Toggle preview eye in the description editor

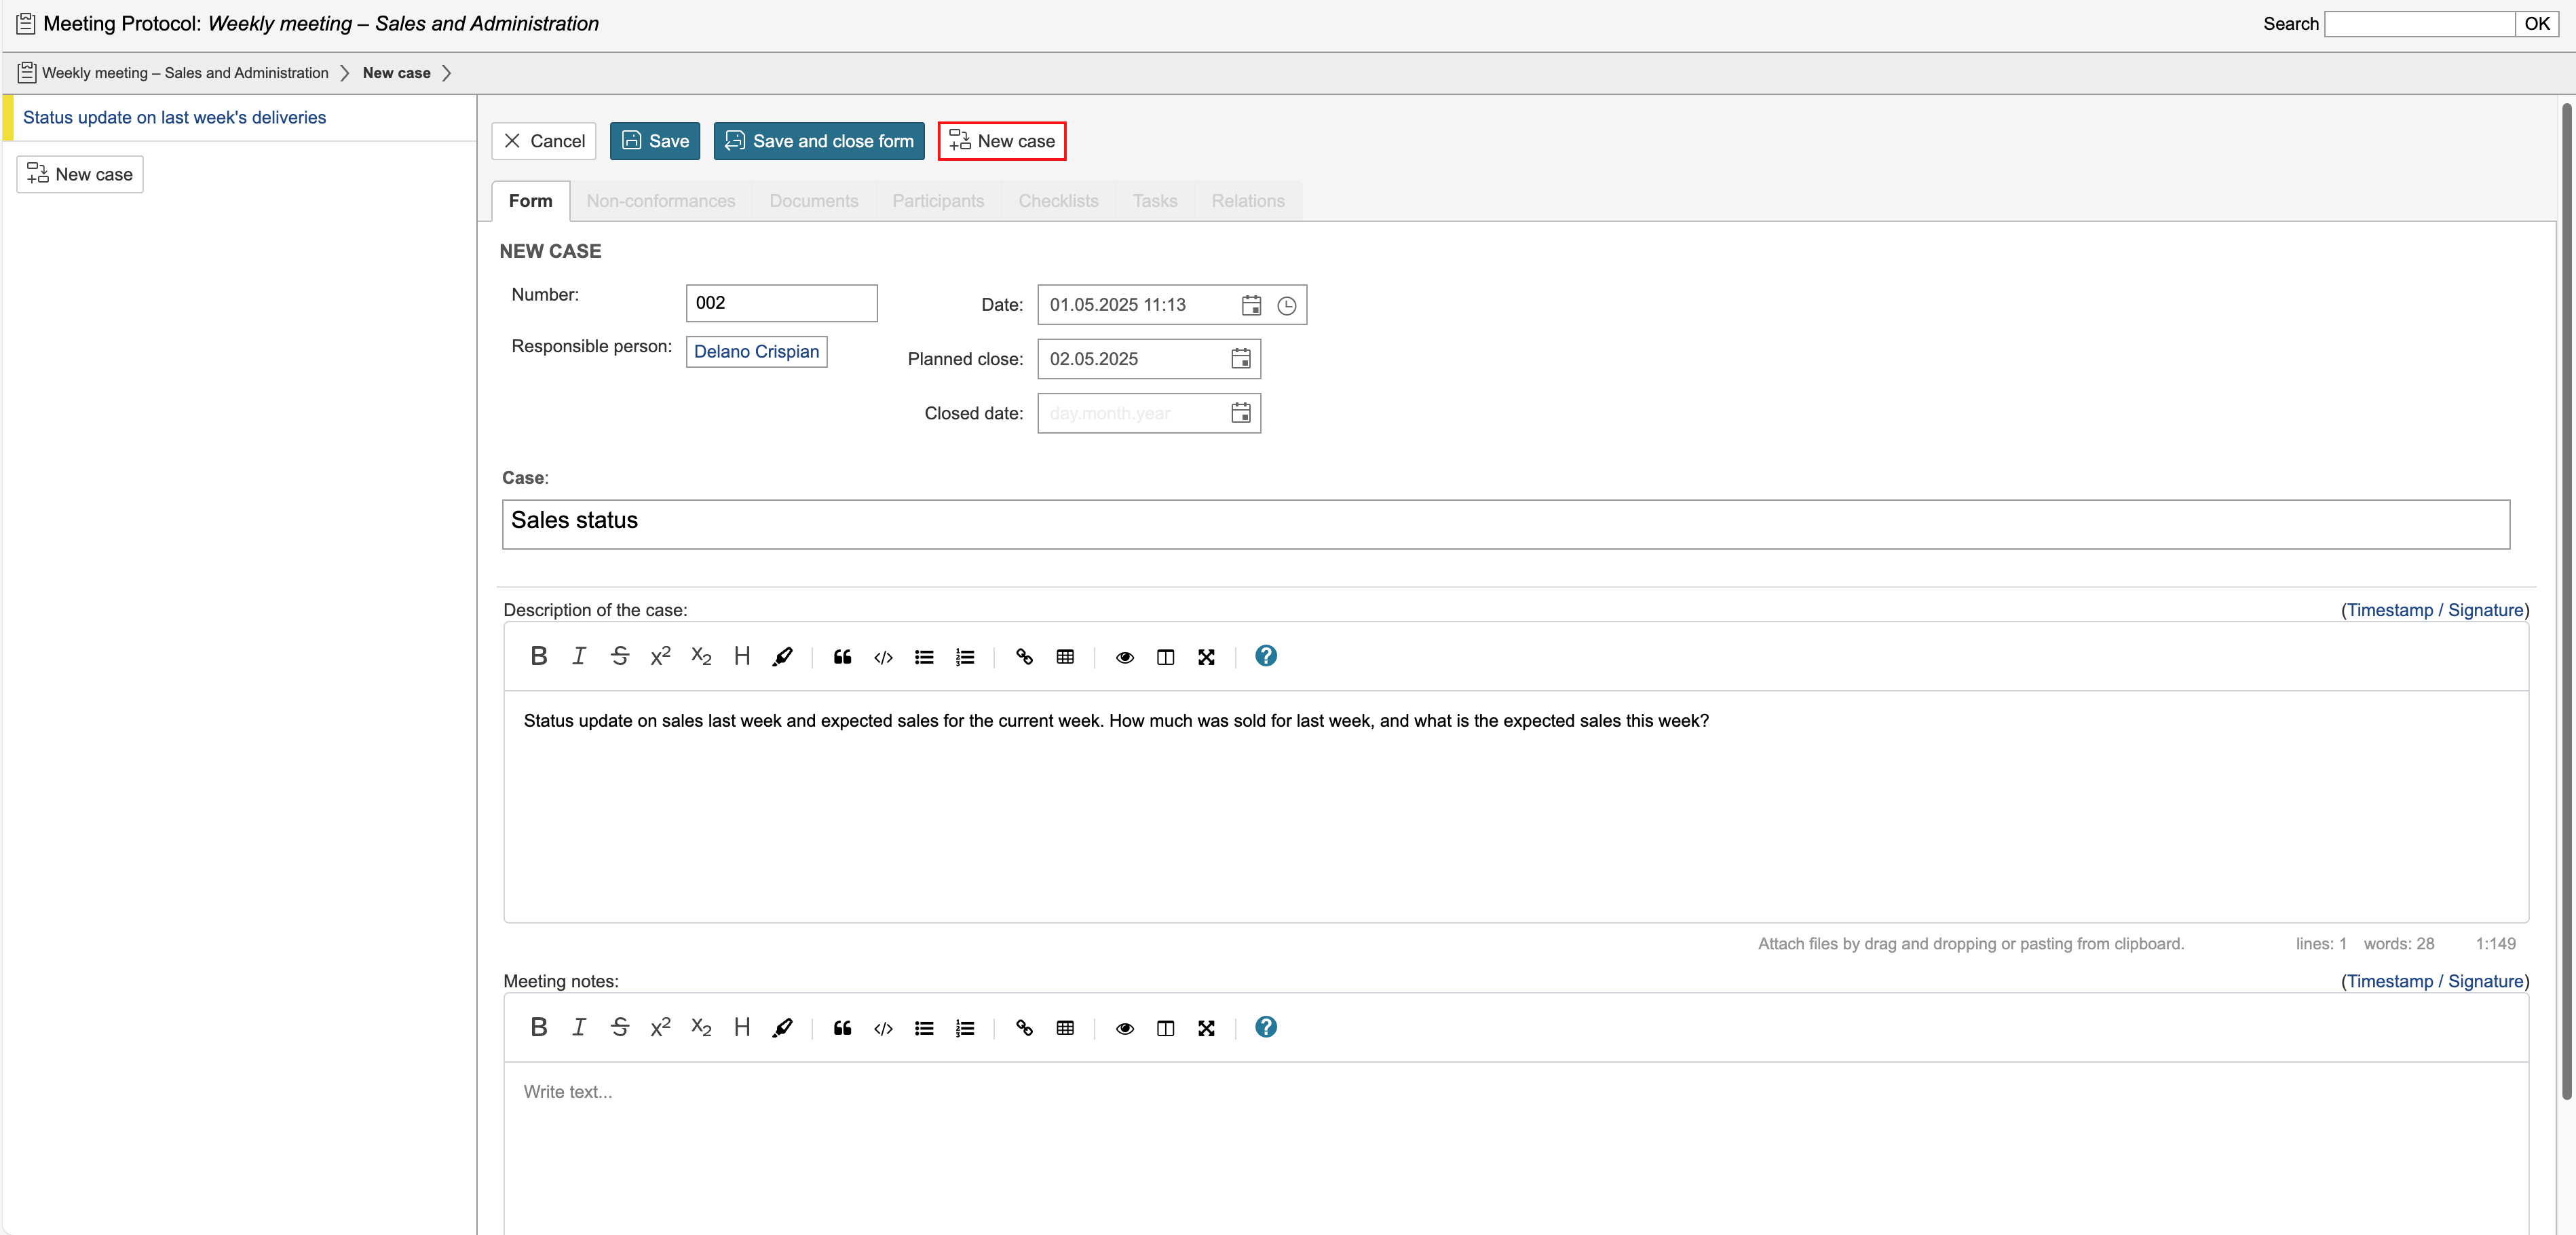point(1124,657)
